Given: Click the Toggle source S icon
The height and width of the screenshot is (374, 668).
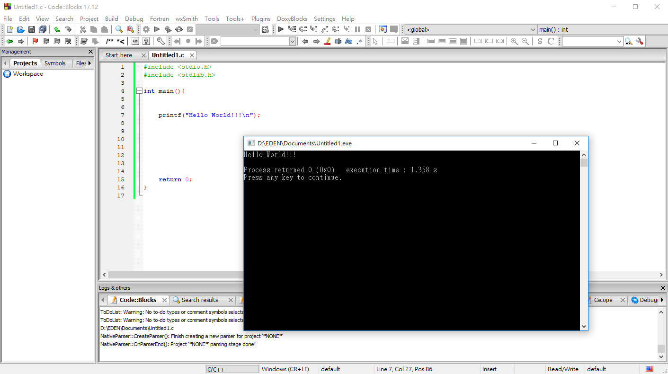Looking at the screenshot, I should (x=540, y=41).
